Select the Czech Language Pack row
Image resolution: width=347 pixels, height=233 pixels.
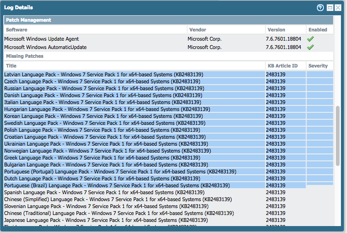coord(169,81)
